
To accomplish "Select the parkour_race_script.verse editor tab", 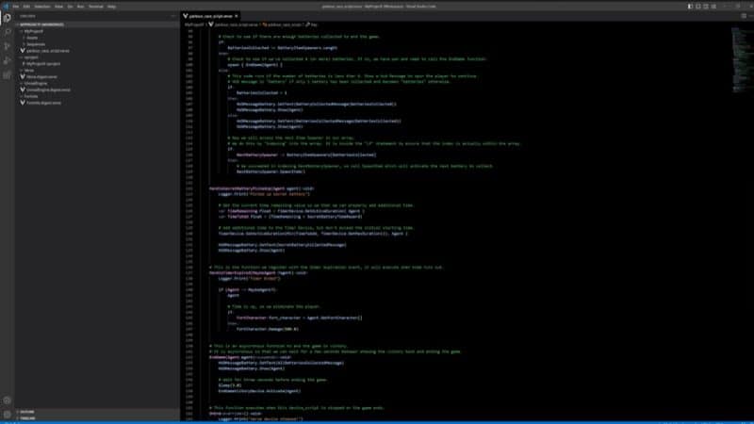I will [210, 16].
